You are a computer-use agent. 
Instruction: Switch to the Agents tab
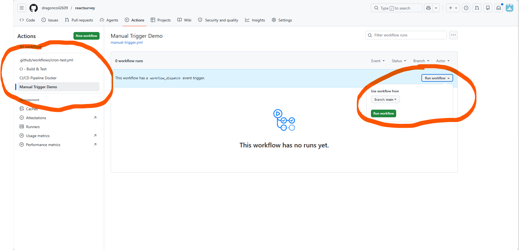point(109,20)
